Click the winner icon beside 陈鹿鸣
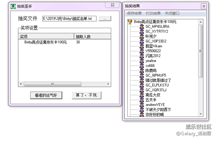 142,71
